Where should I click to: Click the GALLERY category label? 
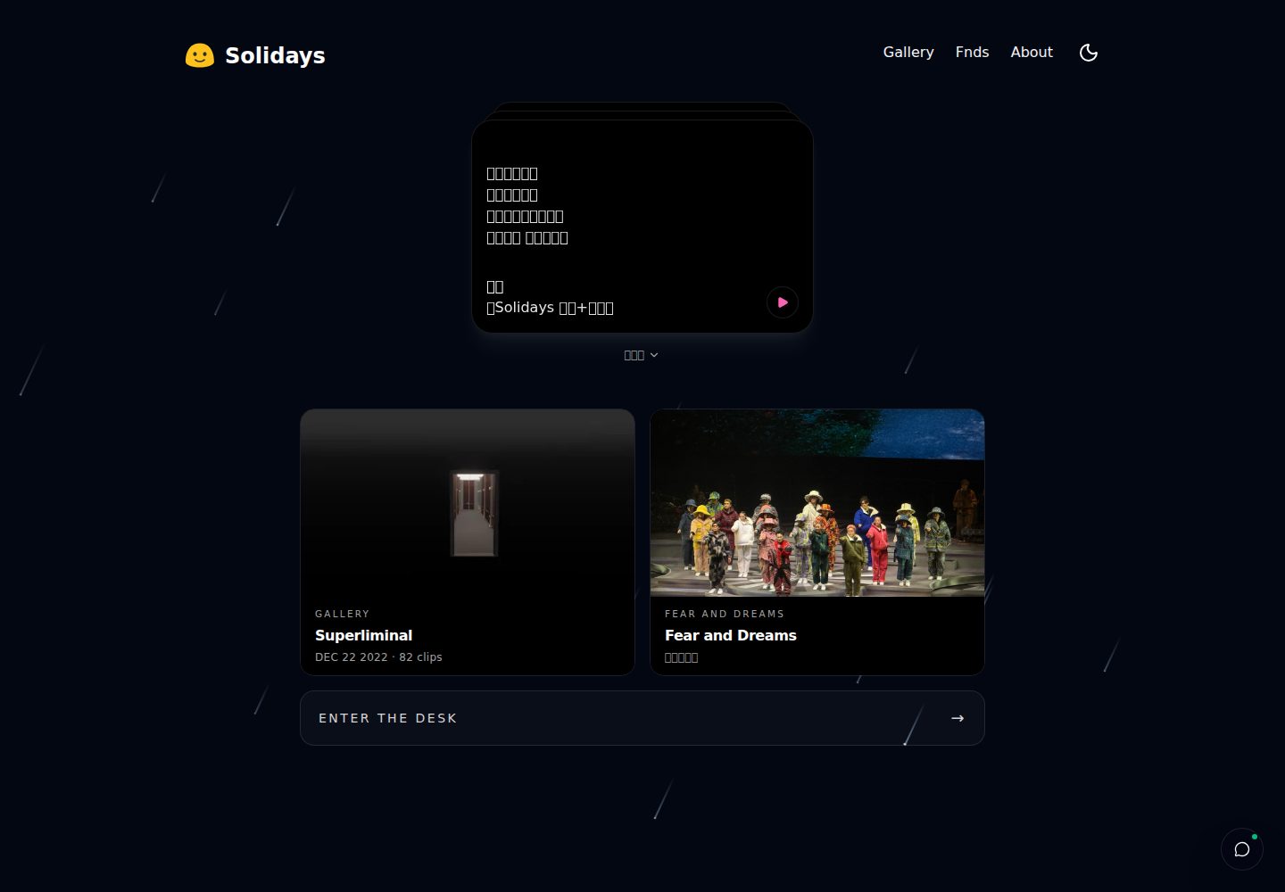(342, 614)
